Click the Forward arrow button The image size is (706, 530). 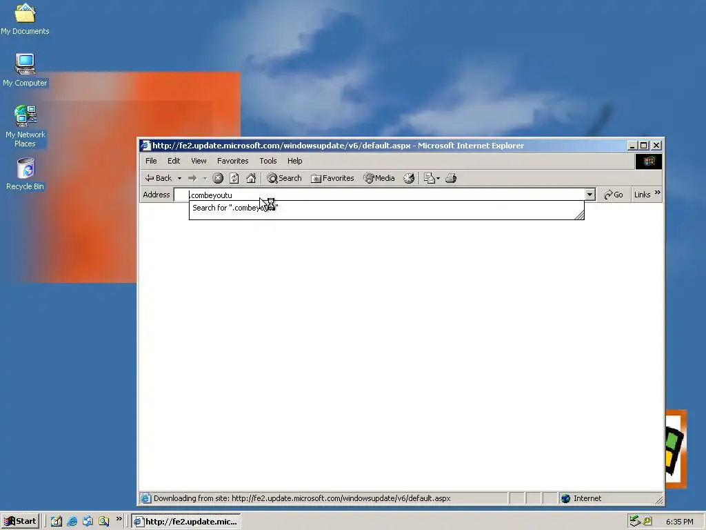coord(192,179)
